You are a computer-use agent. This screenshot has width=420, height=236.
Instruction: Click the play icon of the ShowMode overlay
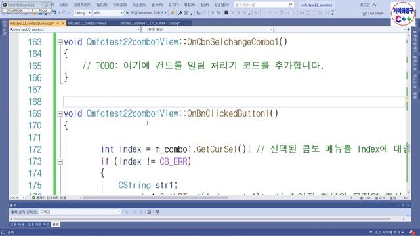click(x=5, y=5)
